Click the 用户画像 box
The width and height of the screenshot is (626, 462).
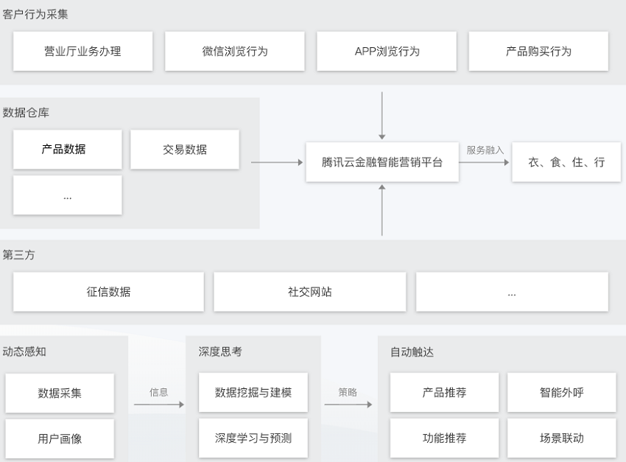pyautogui.click(x=60, y=439)
